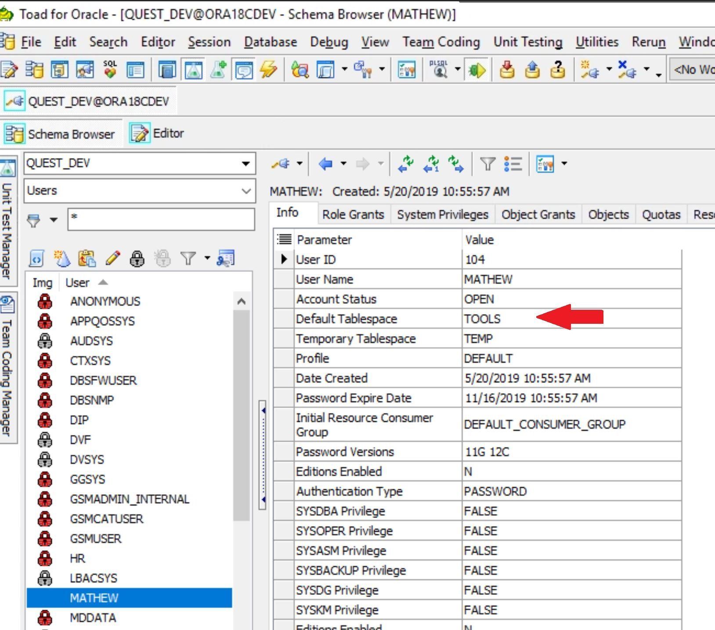Click the new connection plug icon
The width and height of the screenshot is (715, 630).
pyautogui.click(x=589, y=69)
